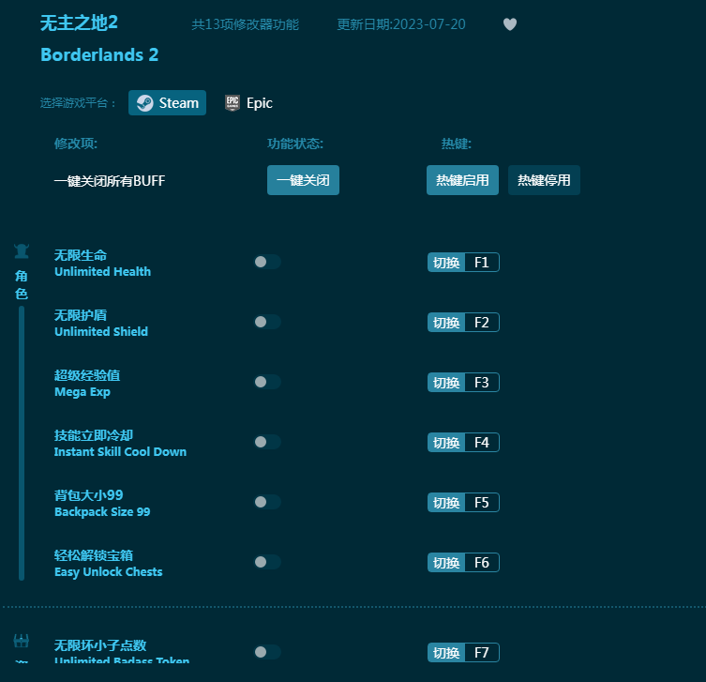Viewport: 706px width, 682px height.
Task: Click the 角色 category sidebar label
Action: (x=22, y=284)
